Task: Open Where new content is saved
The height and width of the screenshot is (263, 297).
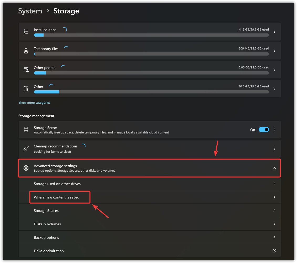Action: pyautogui.click(x=56, y=197)
